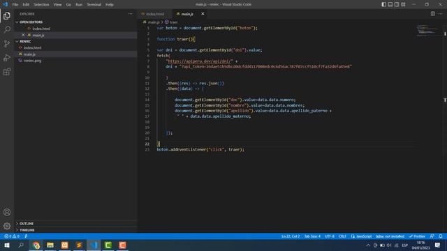Open the Edit menu

(26, 5)
